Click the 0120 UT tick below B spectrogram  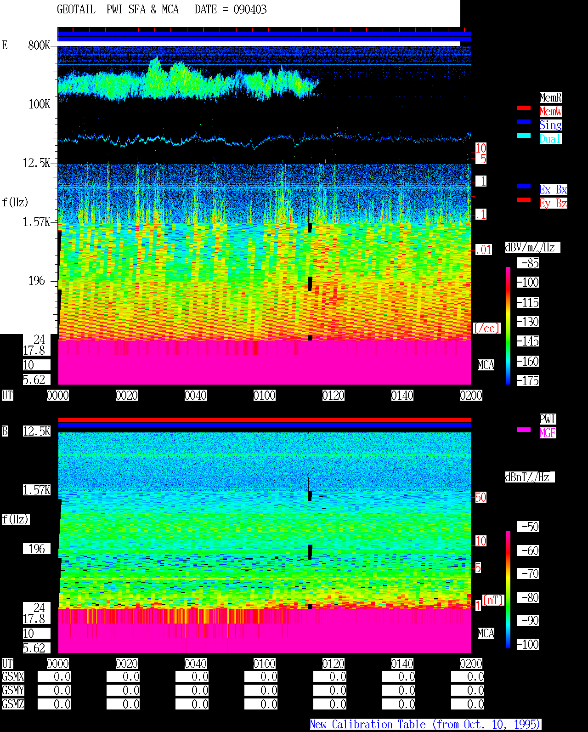[x=334, y=664]
